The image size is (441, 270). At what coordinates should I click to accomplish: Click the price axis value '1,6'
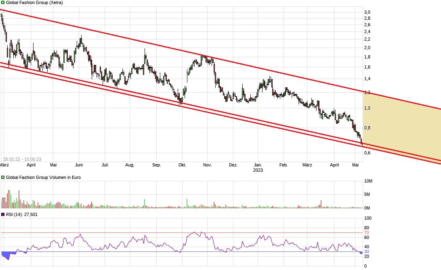click(x=367, y=67)
